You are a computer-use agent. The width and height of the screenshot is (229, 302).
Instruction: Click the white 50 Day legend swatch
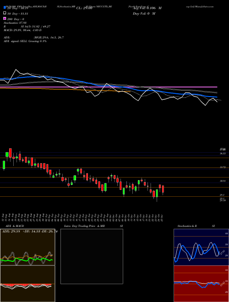5,13
